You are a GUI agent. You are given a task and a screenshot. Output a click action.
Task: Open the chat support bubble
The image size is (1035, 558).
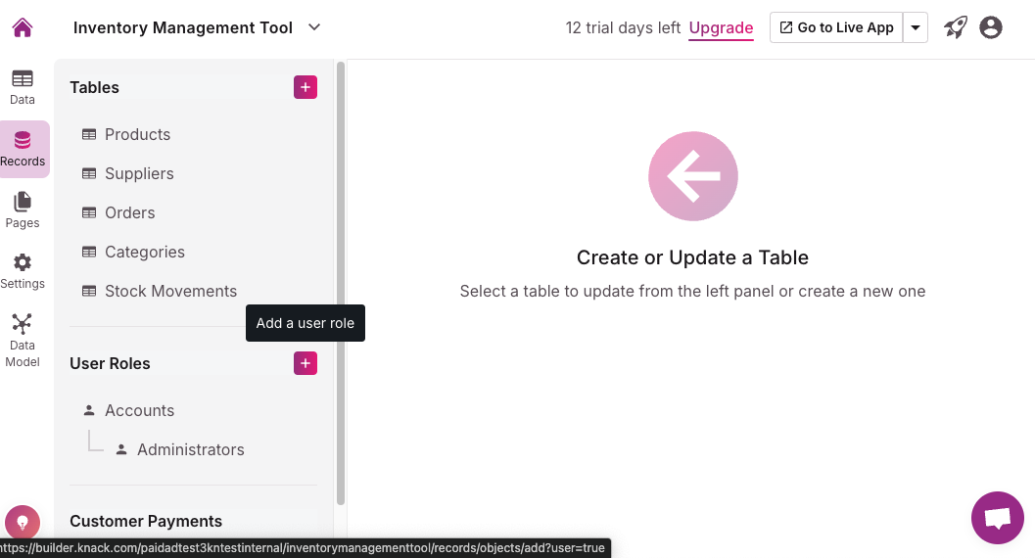tap(997, 518)
